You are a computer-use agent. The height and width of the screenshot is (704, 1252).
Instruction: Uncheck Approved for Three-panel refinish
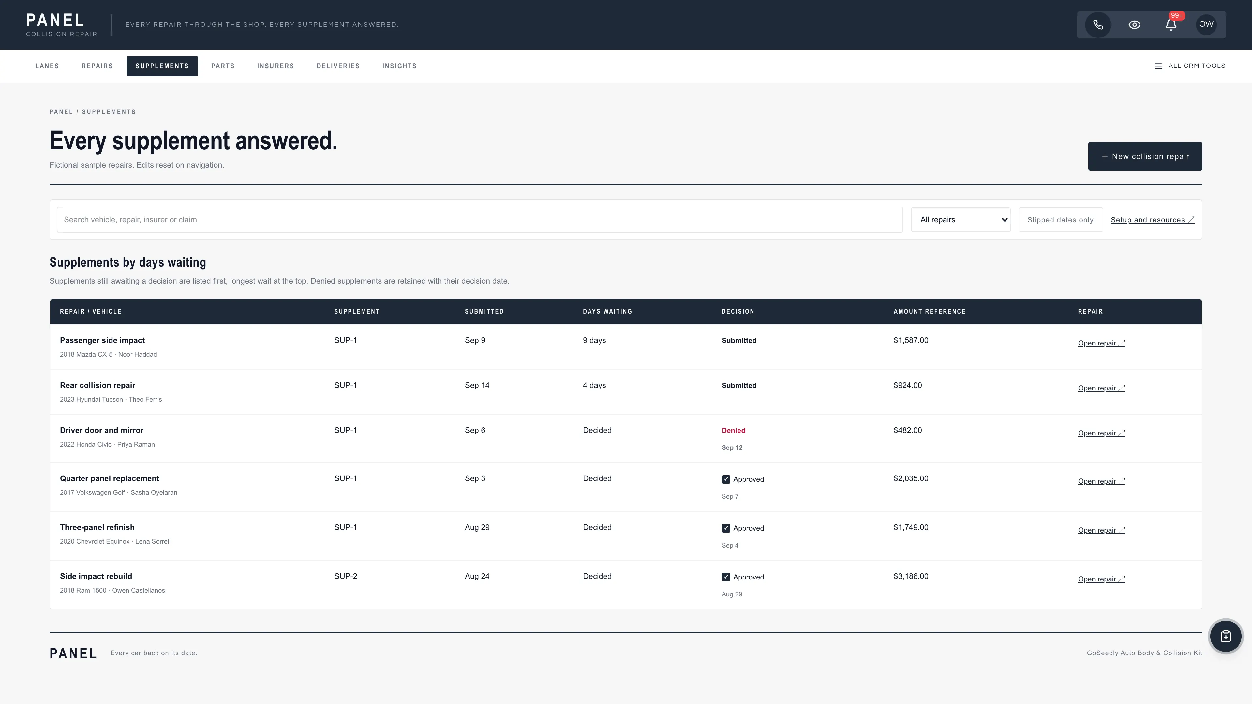[726, 528]
